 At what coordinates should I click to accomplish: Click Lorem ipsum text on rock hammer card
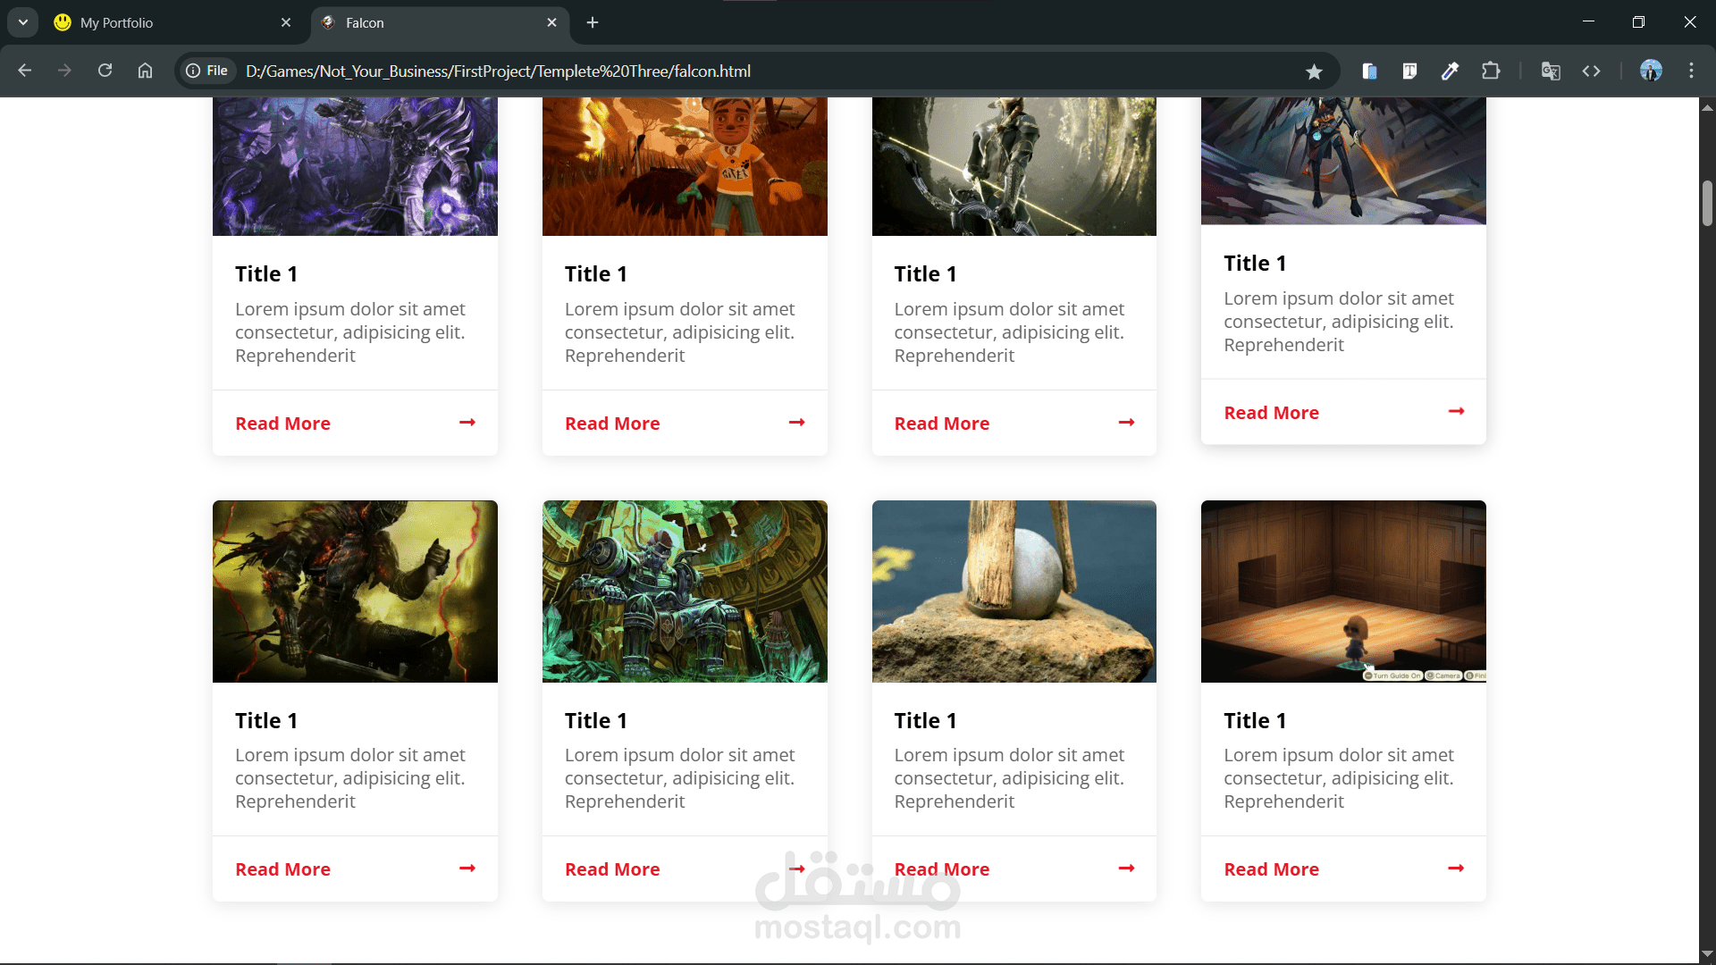tap(1009, 778)
